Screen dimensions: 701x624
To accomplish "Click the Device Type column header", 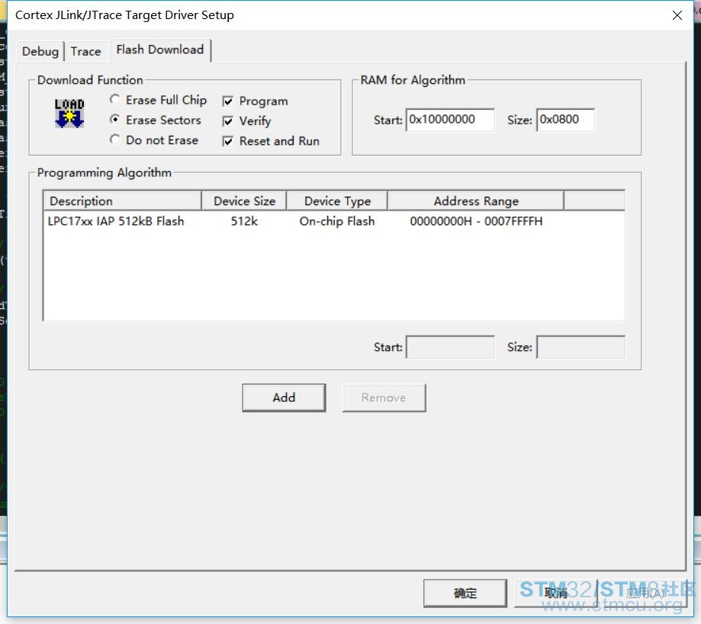I will click(337, 201).
